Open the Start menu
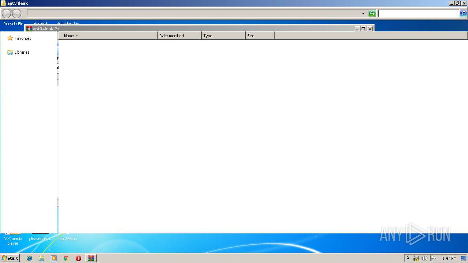Viewport: 468px width, 263px height. pyautogui.click(x=10, y=258)
